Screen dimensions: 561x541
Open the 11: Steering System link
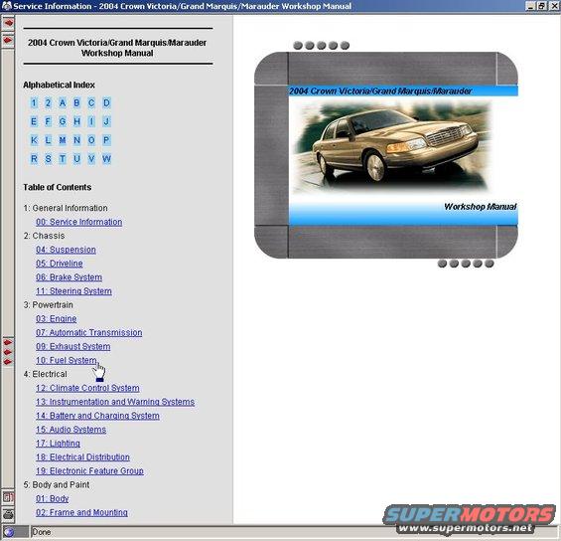coord(73,291)
